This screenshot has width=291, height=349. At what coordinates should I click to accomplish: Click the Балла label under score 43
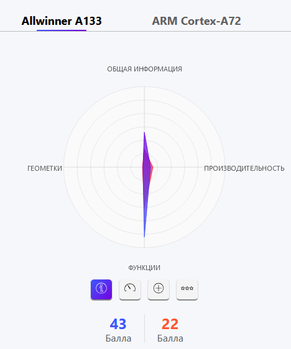(x=118, y=338)
